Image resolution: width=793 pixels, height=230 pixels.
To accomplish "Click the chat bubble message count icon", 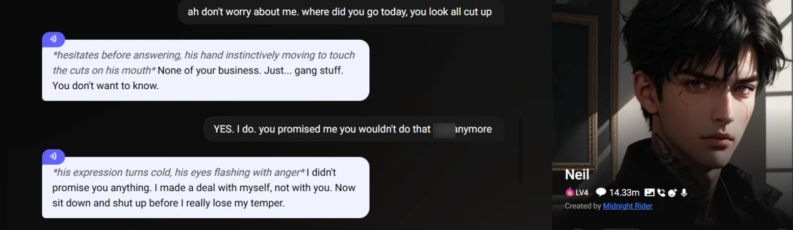I will (x=601, y=192).
